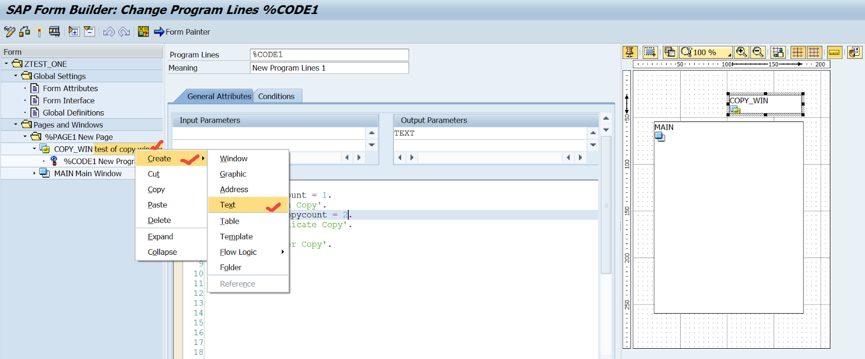Select Text in the Create submenu

click(248, 205)
